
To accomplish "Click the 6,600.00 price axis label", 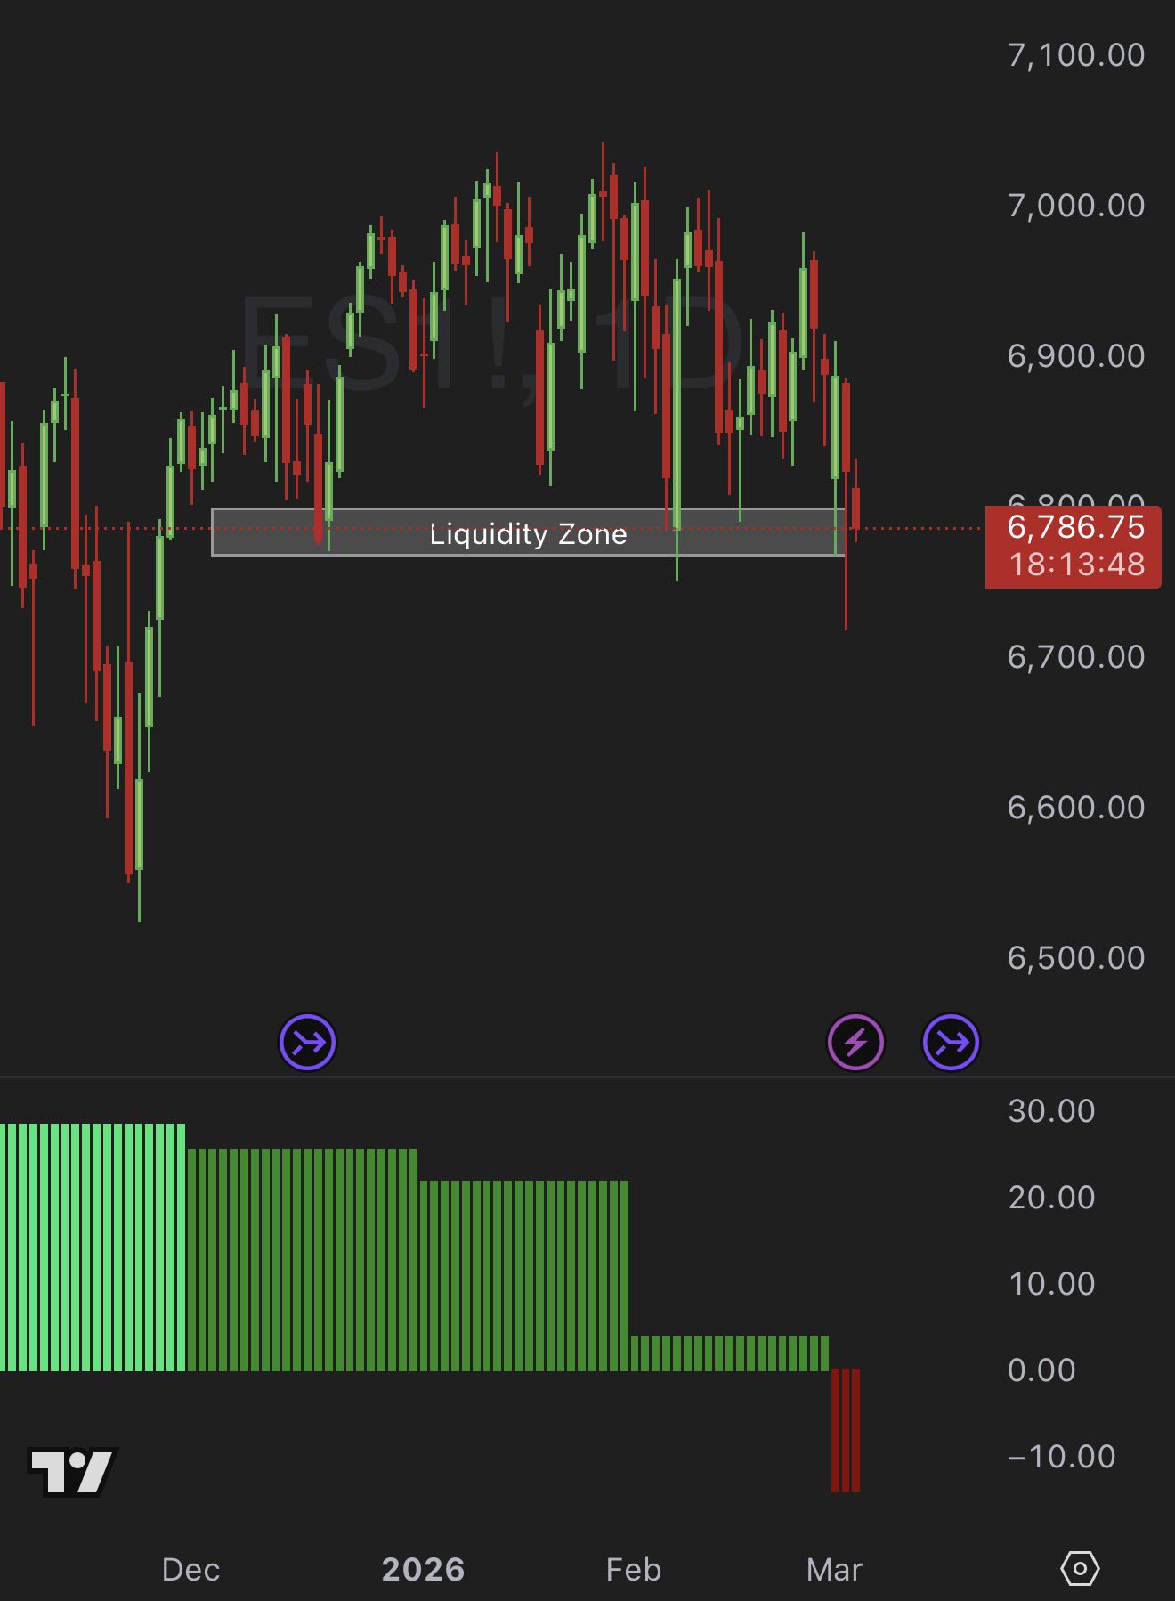I will pos(1075,808).
